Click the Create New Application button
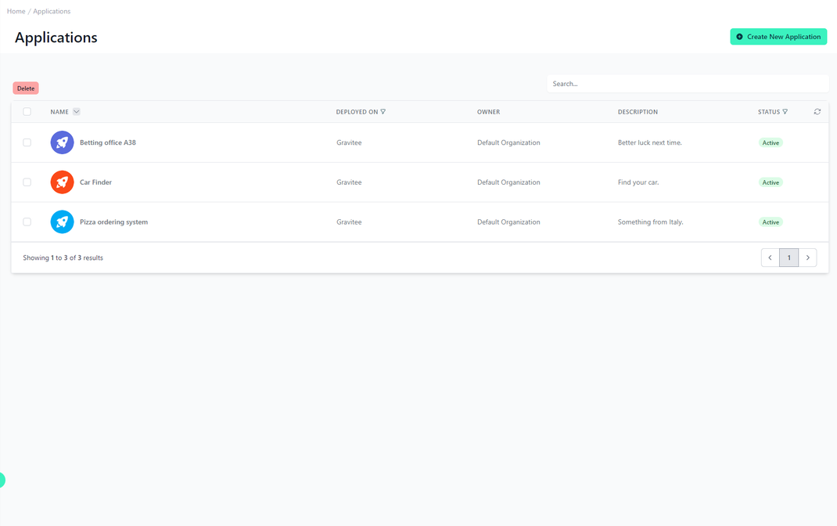 click(778, 36)
